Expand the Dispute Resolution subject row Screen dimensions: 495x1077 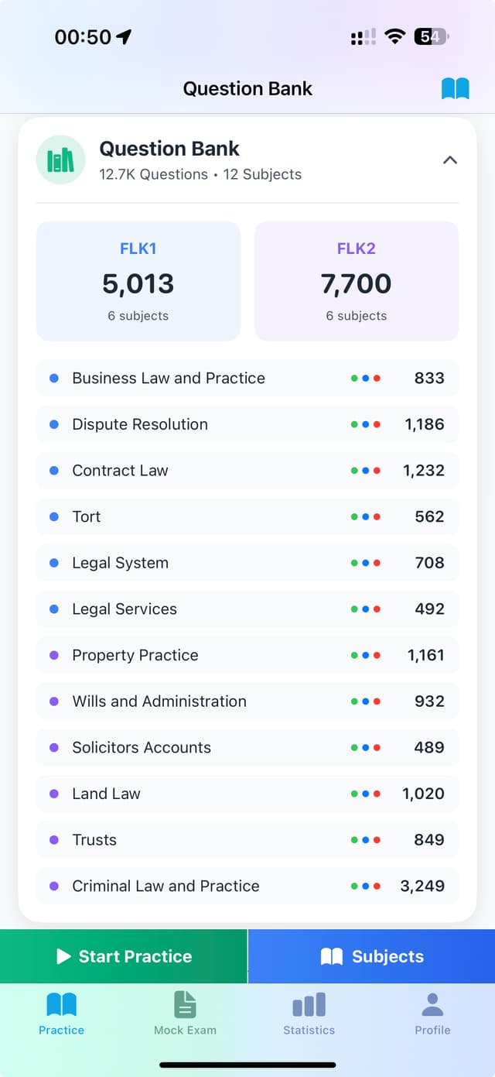[x=247, y=424]
